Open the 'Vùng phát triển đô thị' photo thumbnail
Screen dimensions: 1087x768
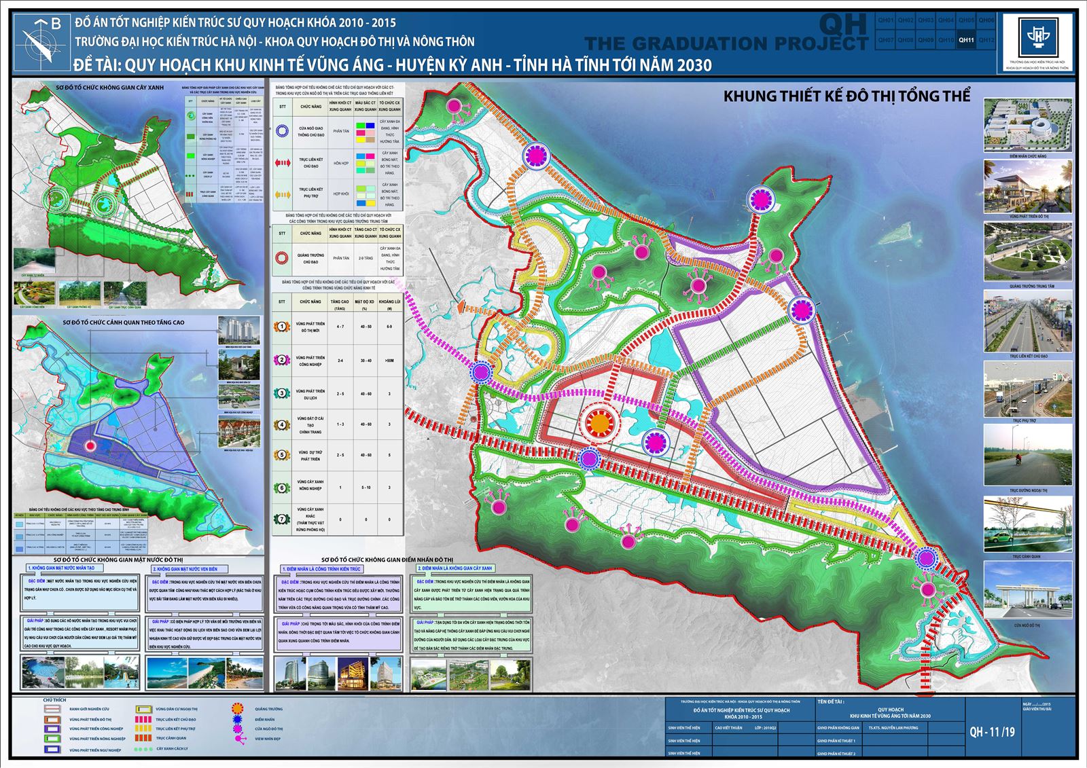tap(1028, 187)
